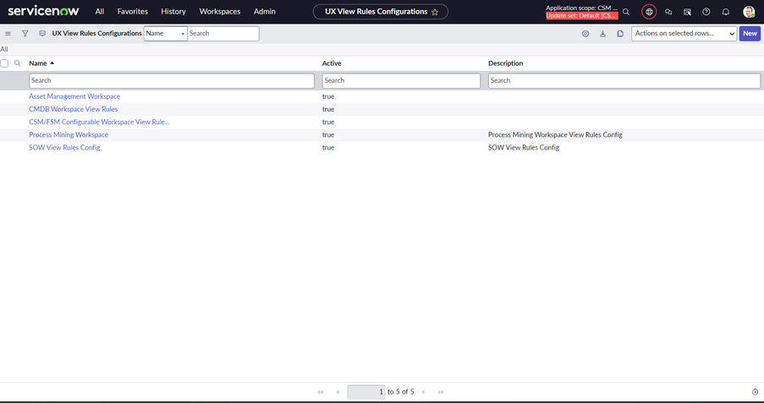Screen dimensions: 764x403
Task: Open the Workspaces menu
Action: [220, 12]
